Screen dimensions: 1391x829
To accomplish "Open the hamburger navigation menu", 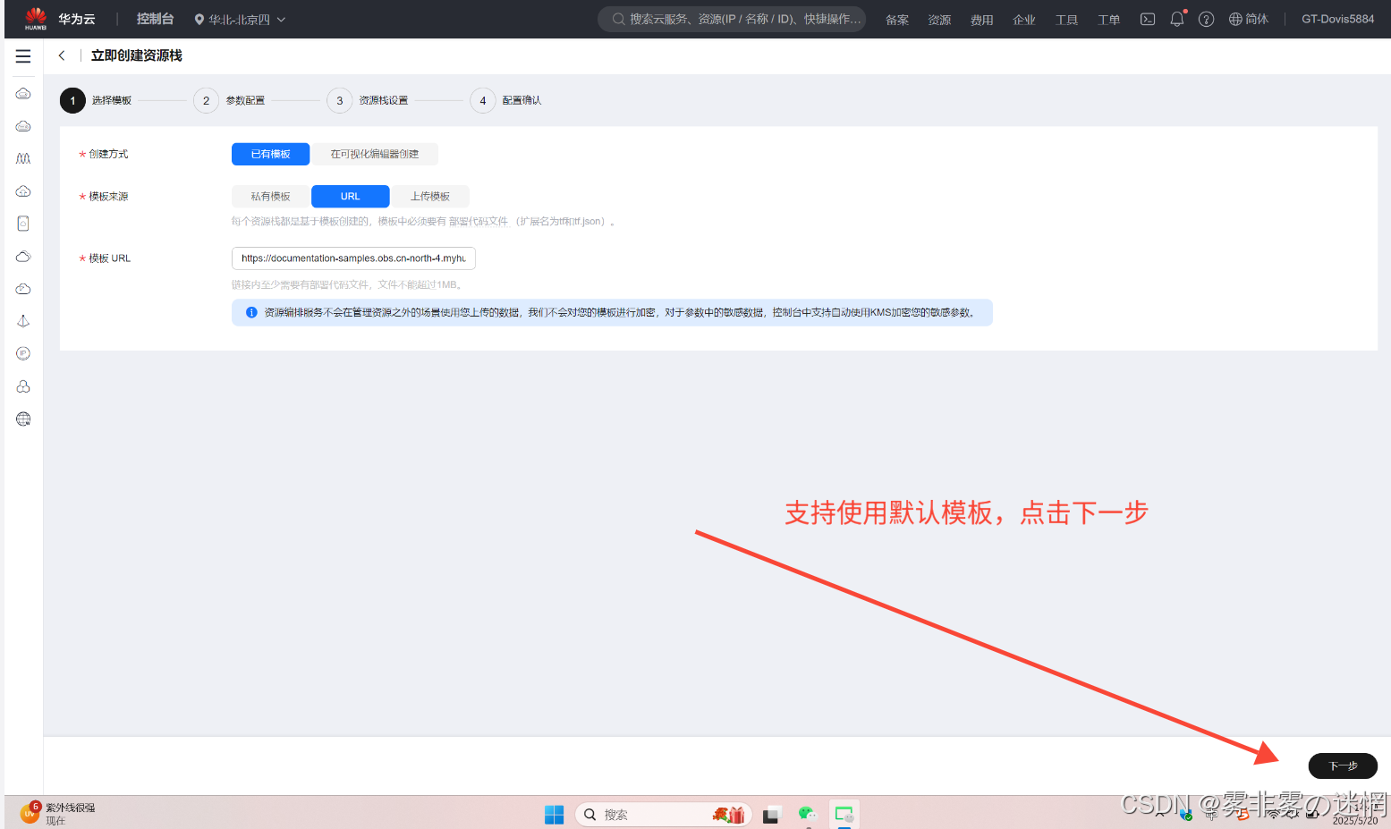I will 23,56.
